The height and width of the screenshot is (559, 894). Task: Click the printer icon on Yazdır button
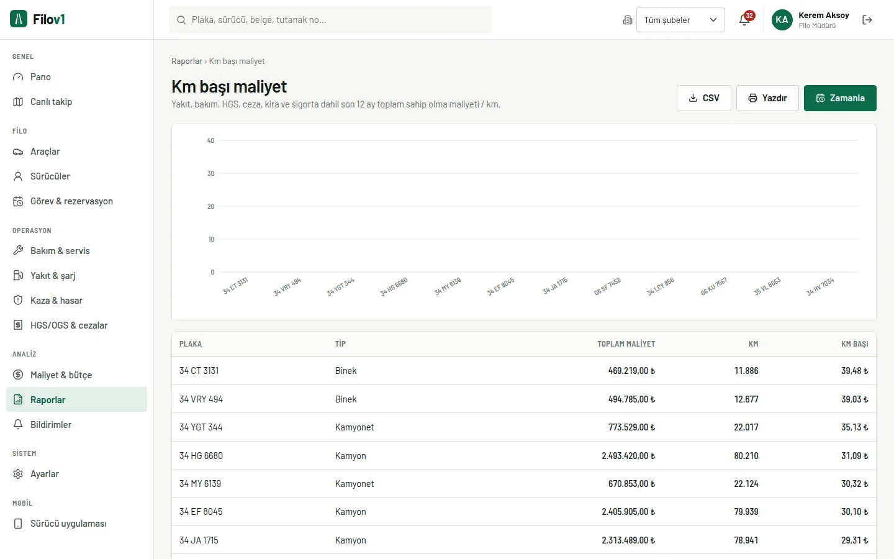(x=753, y=98)
